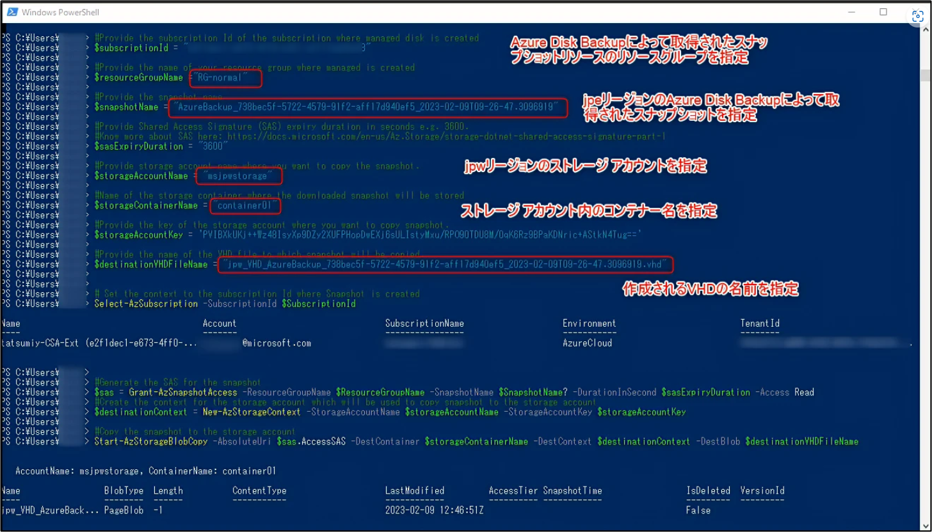Click the "TenantId" column header

point(760,324)
